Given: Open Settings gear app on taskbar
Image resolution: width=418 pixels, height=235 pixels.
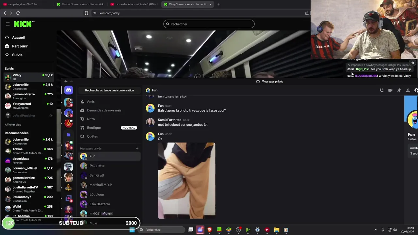Looking at the screenshot, I should (257, 230).
